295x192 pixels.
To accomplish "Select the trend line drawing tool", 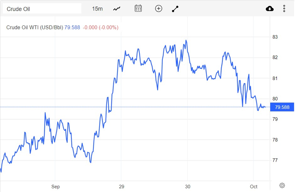I will click(x=175, y=9).
